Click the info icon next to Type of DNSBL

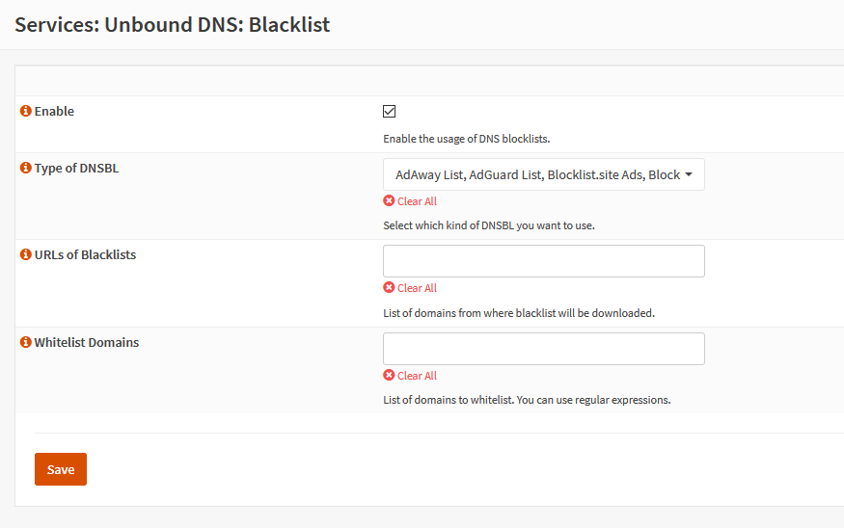pyautogui.click(x=26, y=168)
